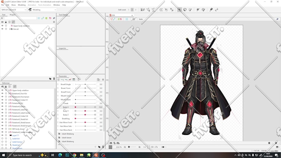Image resolution: width=281 pixels, height=158 pixels.
Task: Click the Edit Mesh Manually icon
Action: pos(148,9)
